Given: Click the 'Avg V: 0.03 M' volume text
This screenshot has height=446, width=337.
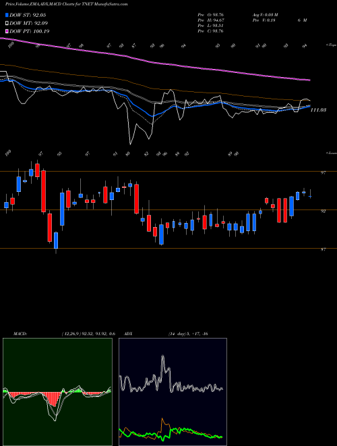Looking at the screenshot, I should click(266, 15).
